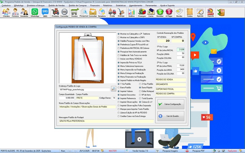This screenshot has width=245, height=153.
Task: Open the Caixa toolbar icon
Action: tap(151, 13)
